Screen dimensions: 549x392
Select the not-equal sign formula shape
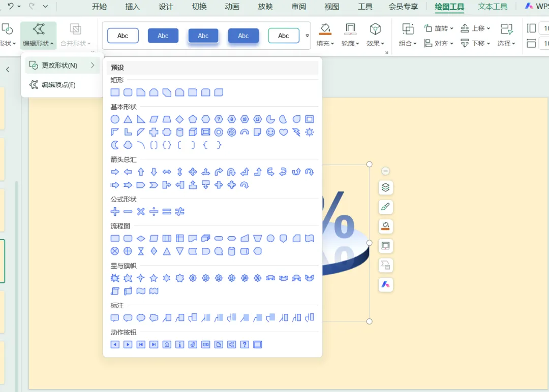[x=179, y=212]
